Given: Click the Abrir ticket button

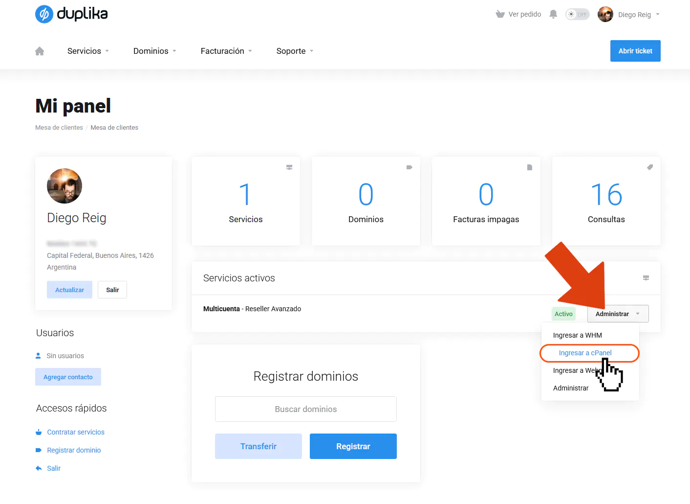Looking at the screenshot, I should [635, 51].
